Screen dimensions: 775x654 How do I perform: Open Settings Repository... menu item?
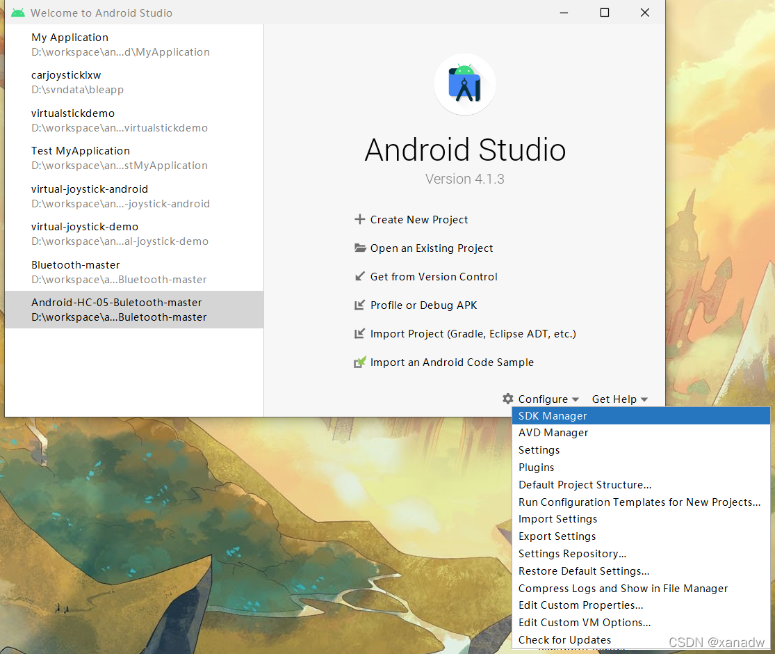pos(641,554)
